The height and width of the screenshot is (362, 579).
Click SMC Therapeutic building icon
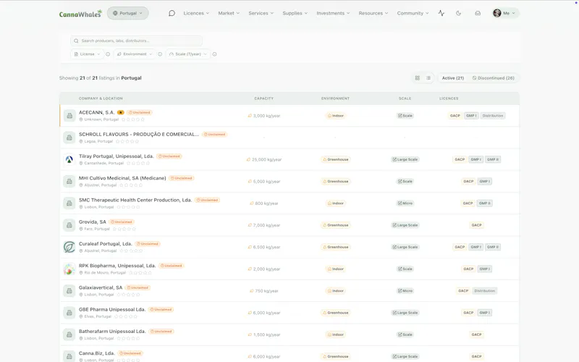(x=69, y=203)
